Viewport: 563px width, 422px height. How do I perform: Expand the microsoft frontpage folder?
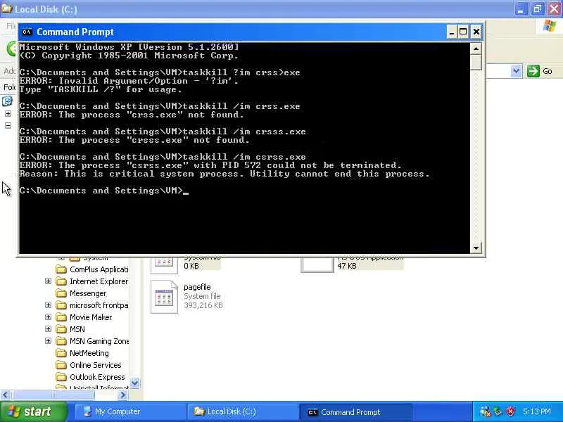tap(48, 305)
